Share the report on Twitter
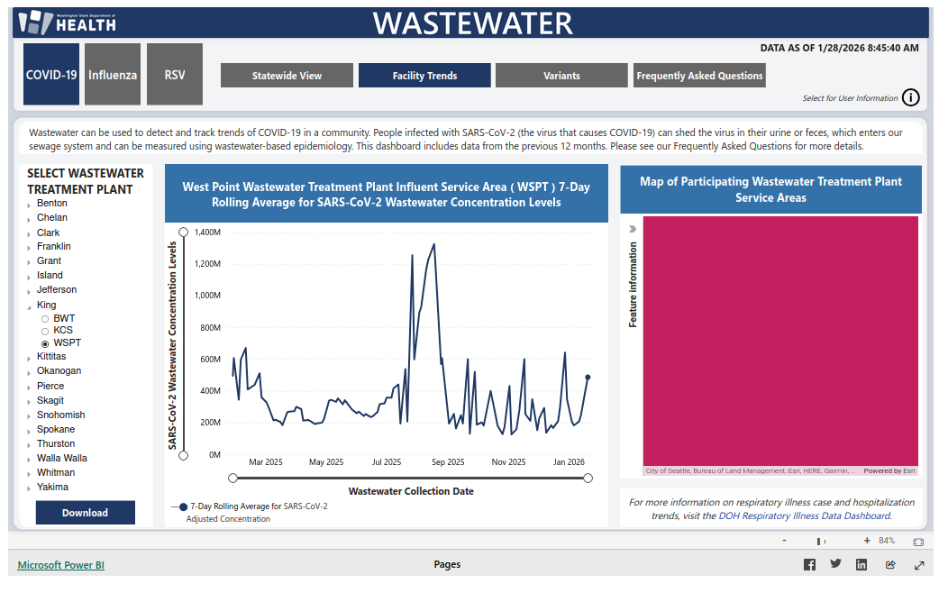 point(835,564)
